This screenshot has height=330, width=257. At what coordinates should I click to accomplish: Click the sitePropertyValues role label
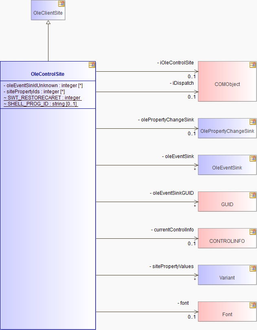pos(171,266)
